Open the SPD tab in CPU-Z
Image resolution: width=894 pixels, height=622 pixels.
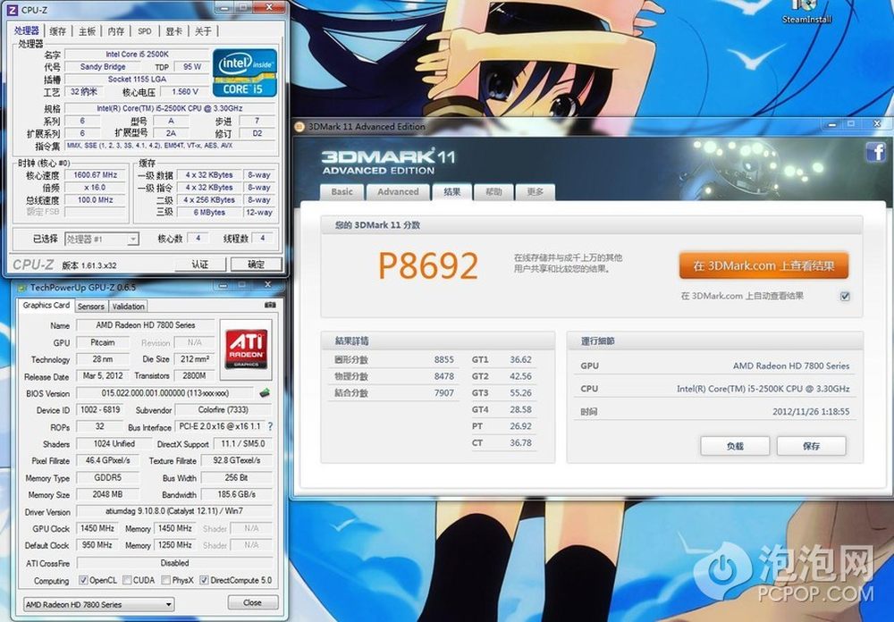[x=145, y=31]
